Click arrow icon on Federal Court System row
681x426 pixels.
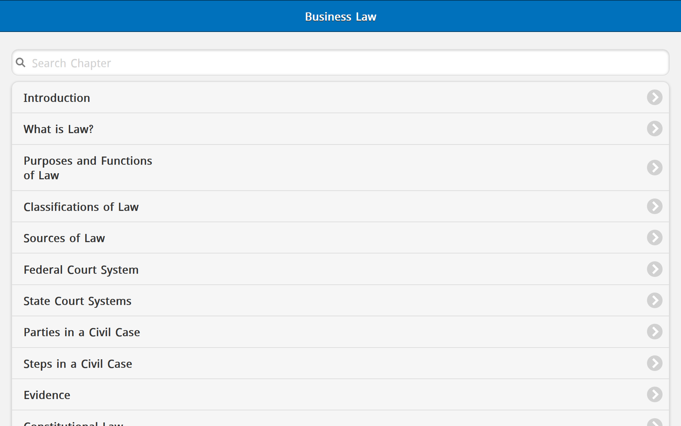coord(654,269)
